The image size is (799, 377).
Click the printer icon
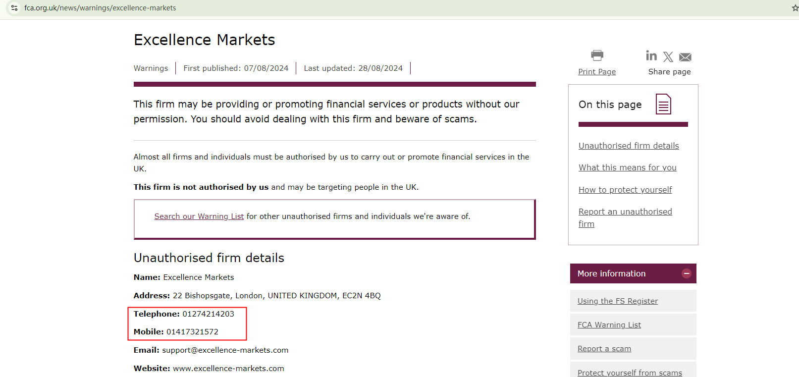[x=597, y=55]
